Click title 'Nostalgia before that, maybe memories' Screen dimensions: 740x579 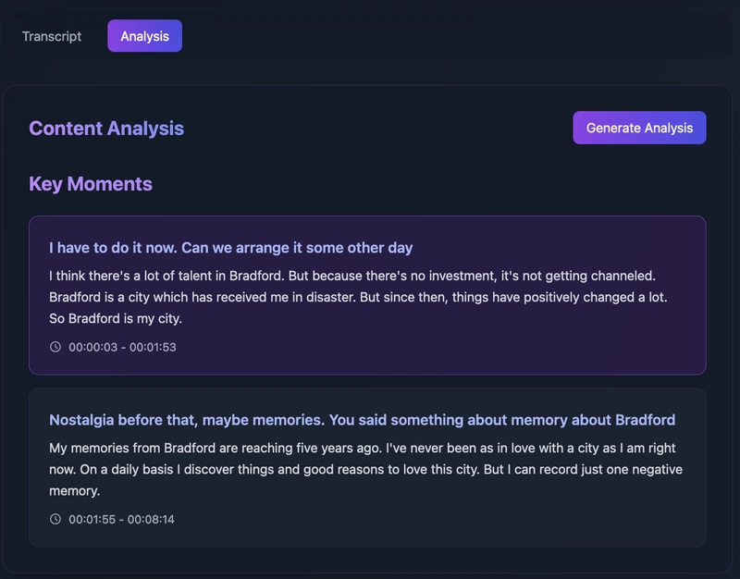[x=362, y=420]
